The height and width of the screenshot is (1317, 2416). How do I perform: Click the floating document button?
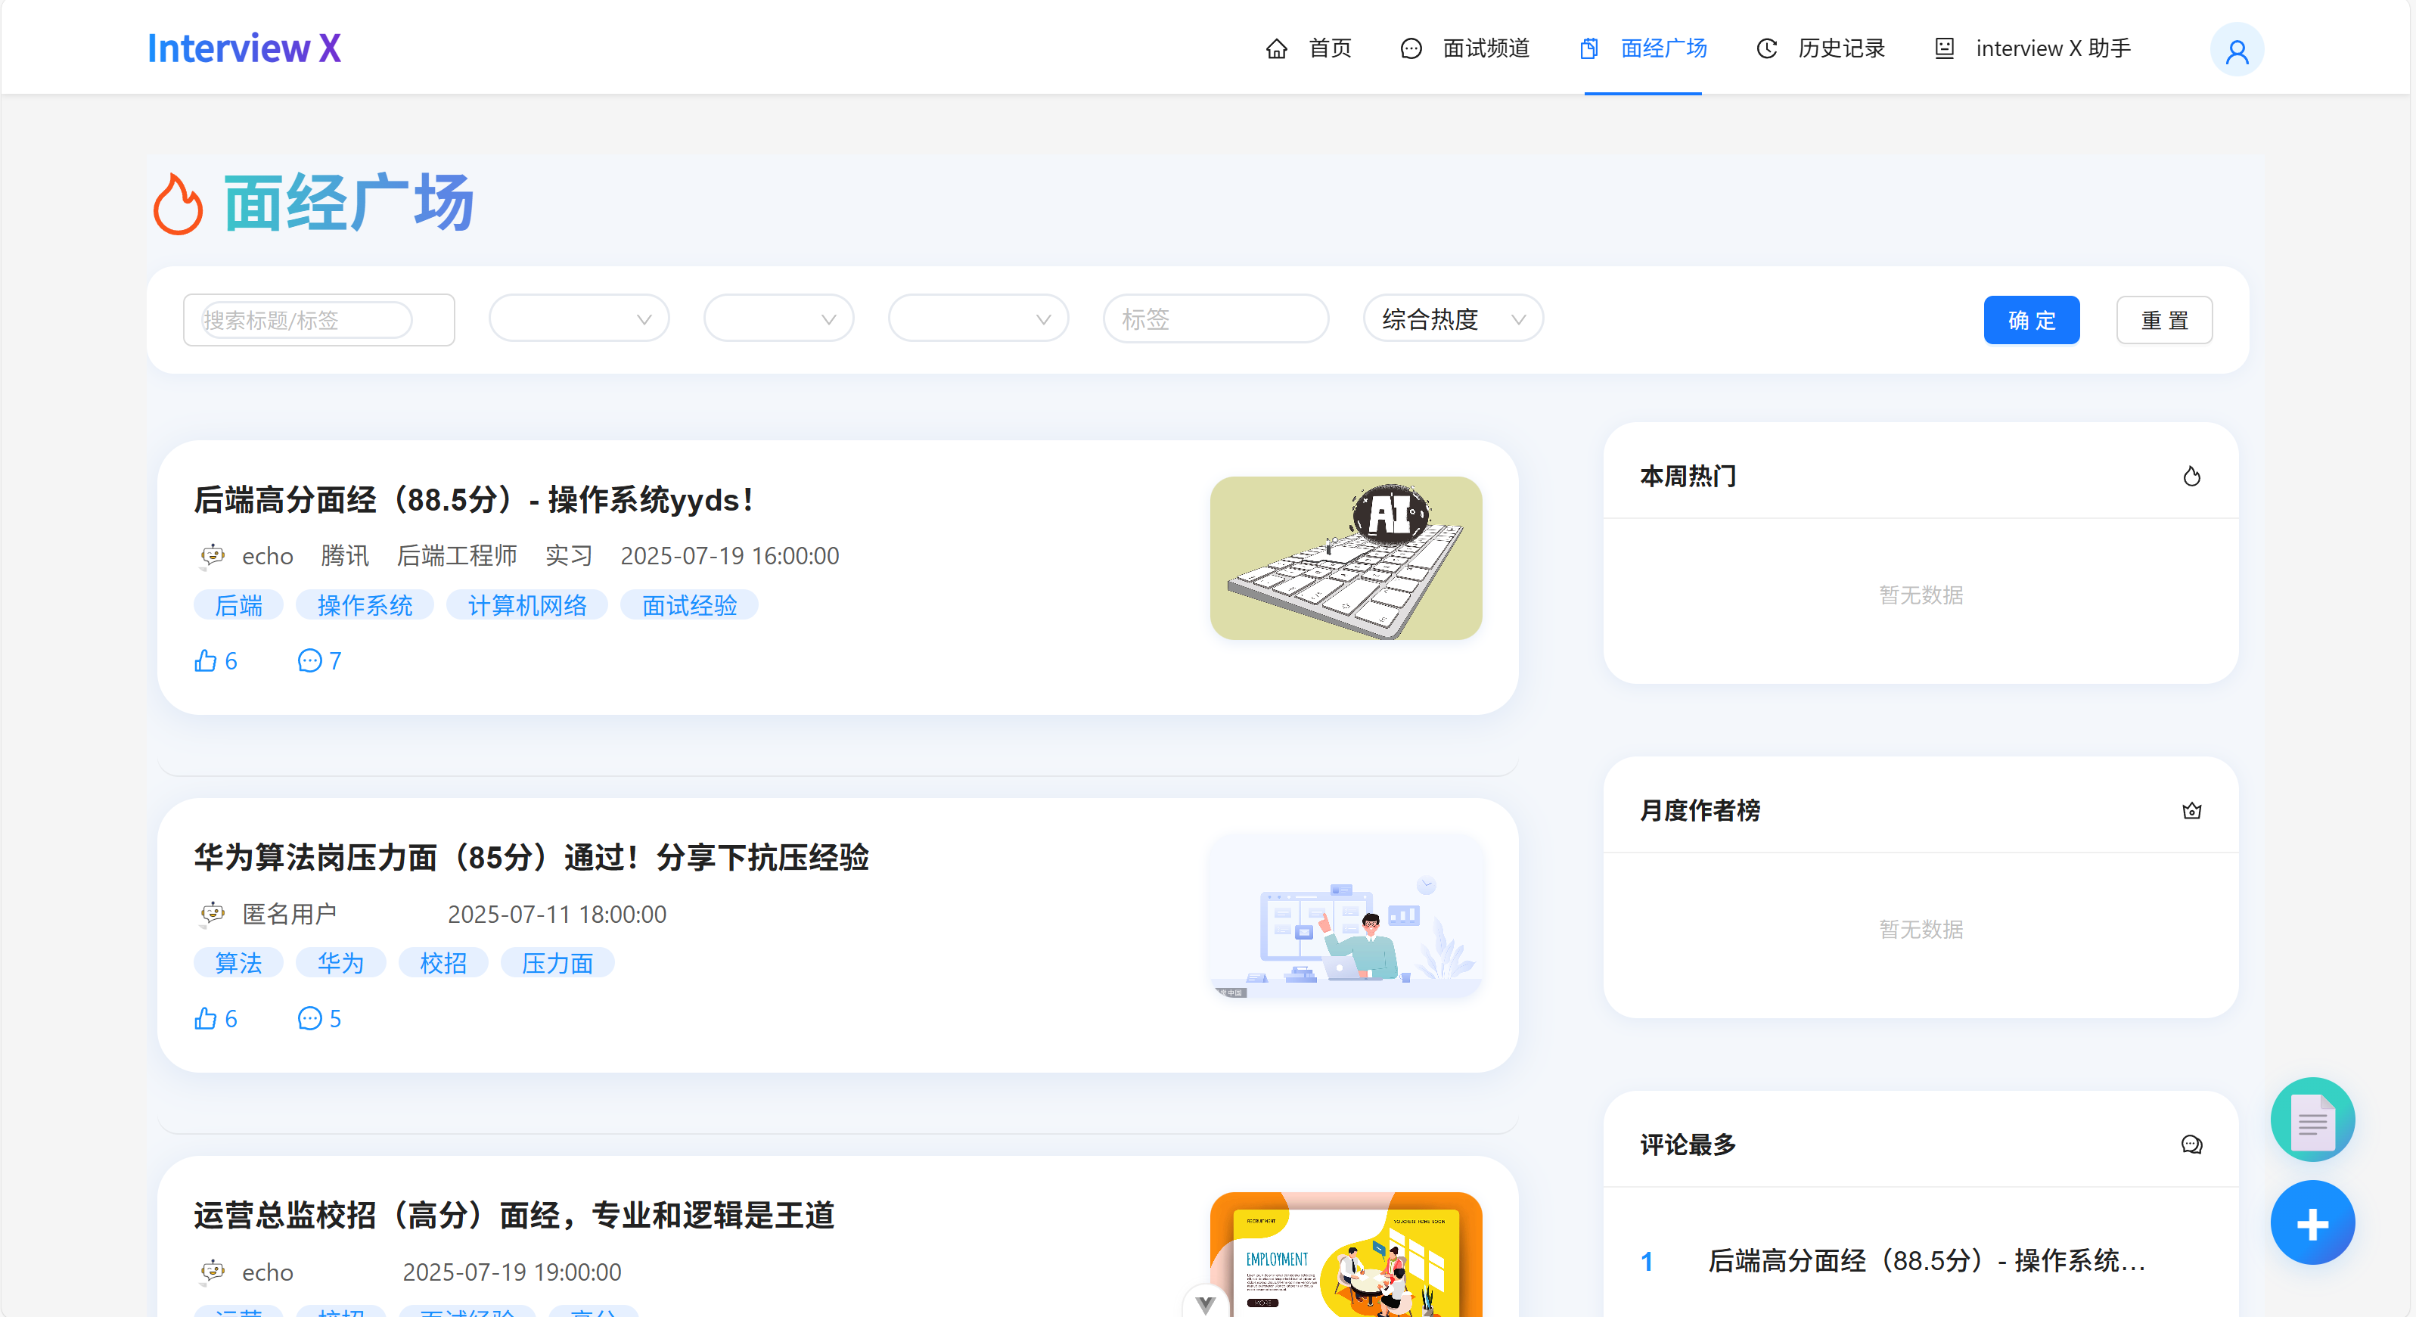tap(2312, 1119)
